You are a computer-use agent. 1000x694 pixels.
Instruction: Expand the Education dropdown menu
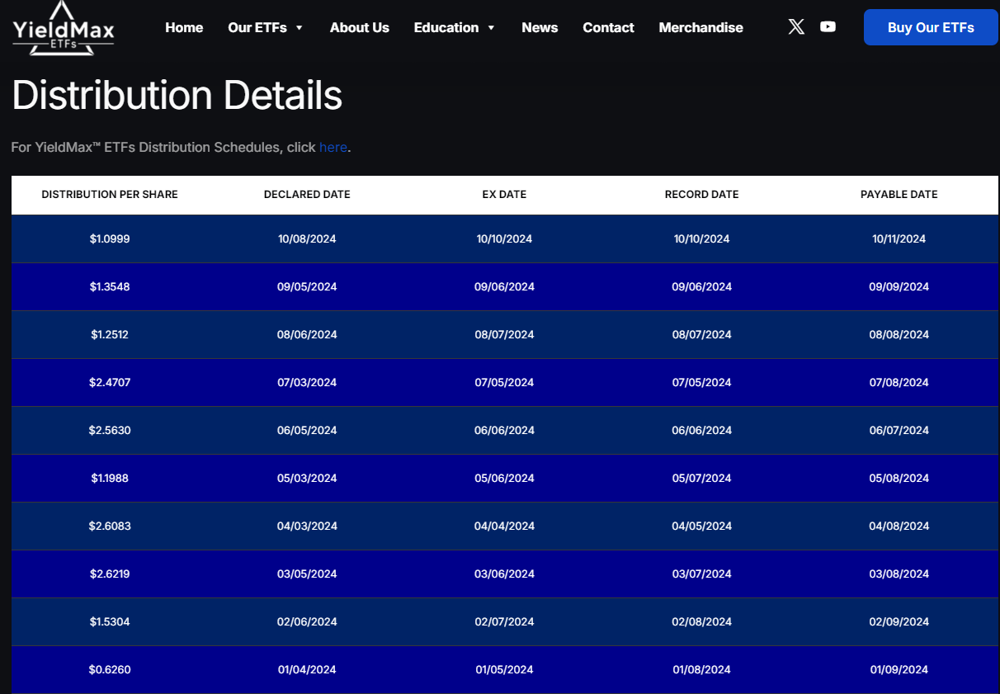455,27
